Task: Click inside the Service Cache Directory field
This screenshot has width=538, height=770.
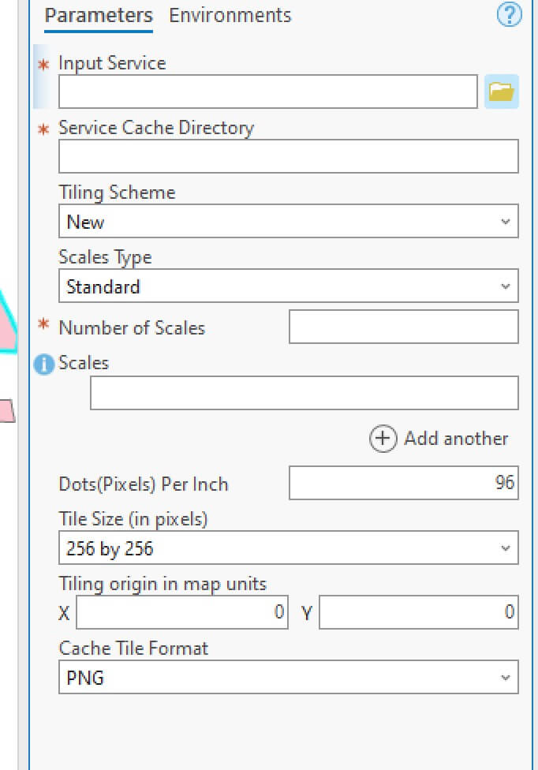Action: tap(288, 156)
